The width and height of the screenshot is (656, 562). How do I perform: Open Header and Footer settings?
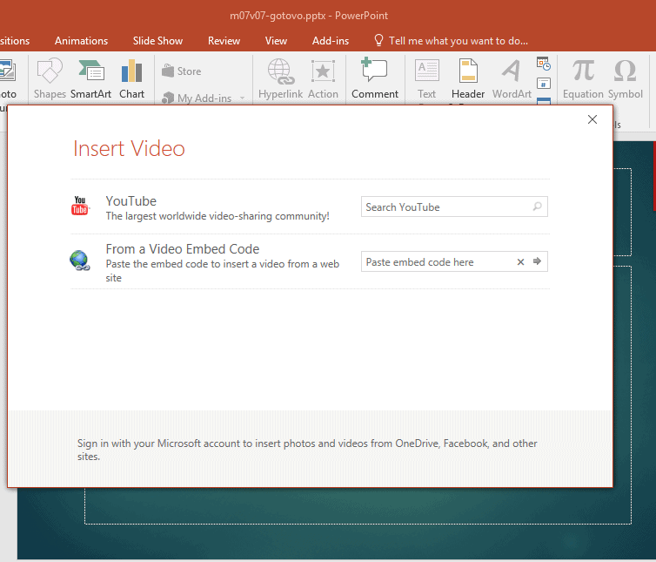(468, 79)
